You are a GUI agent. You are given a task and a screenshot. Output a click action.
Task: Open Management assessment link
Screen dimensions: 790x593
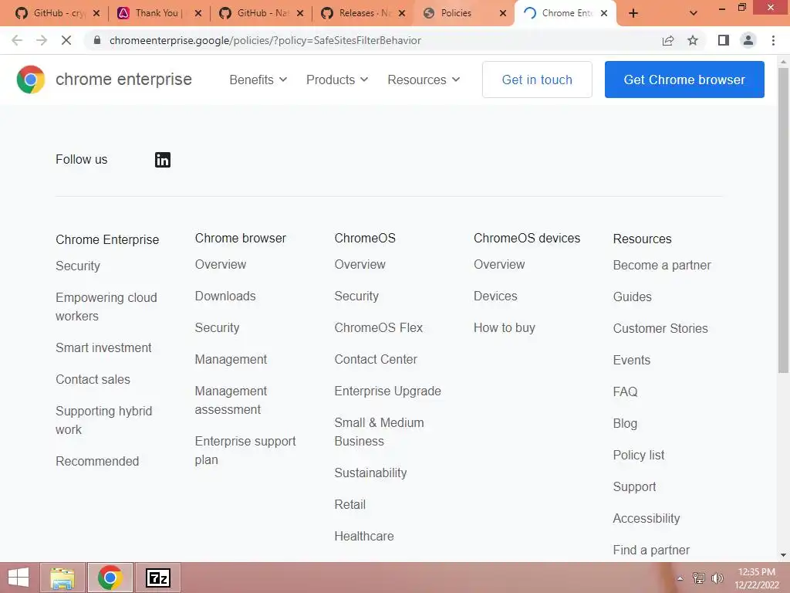click(231, 401)
